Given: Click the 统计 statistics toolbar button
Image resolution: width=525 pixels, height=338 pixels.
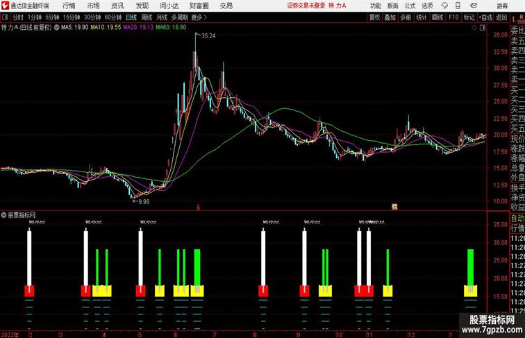Looking at the screenshot, I should (x=422, y=17).
